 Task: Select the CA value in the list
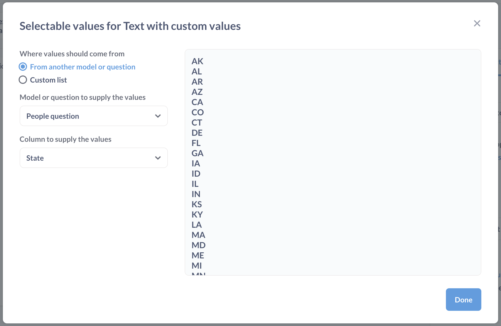pos(197,102)
